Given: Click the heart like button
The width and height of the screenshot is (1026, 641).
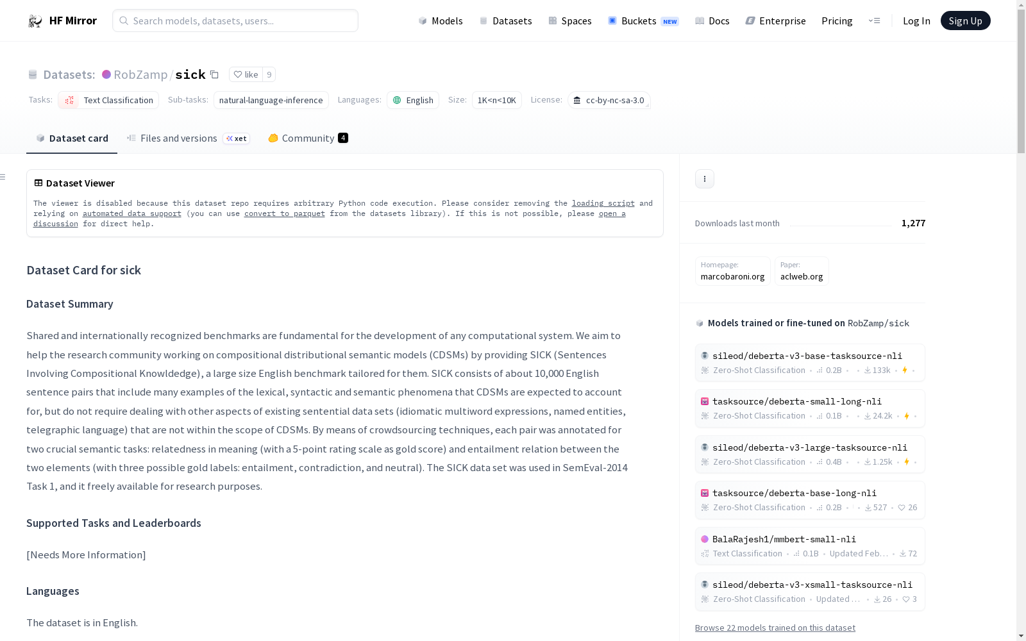Looking at the screenshot, I should tap(246, 74).
